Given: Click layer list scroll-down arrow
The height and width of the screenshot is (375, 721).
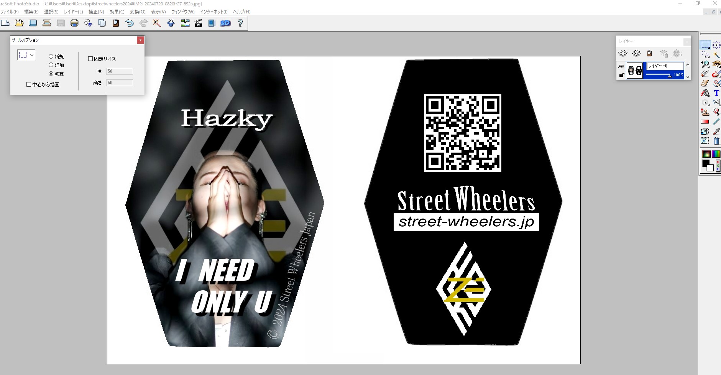Looking at the screenshot, I should 688,77.
